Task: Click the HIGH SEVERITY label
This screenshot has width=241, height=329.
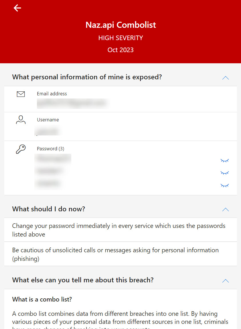Action: 120,38
